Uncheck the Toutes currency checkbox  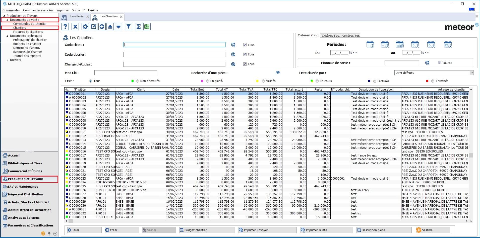coord(439,63)
